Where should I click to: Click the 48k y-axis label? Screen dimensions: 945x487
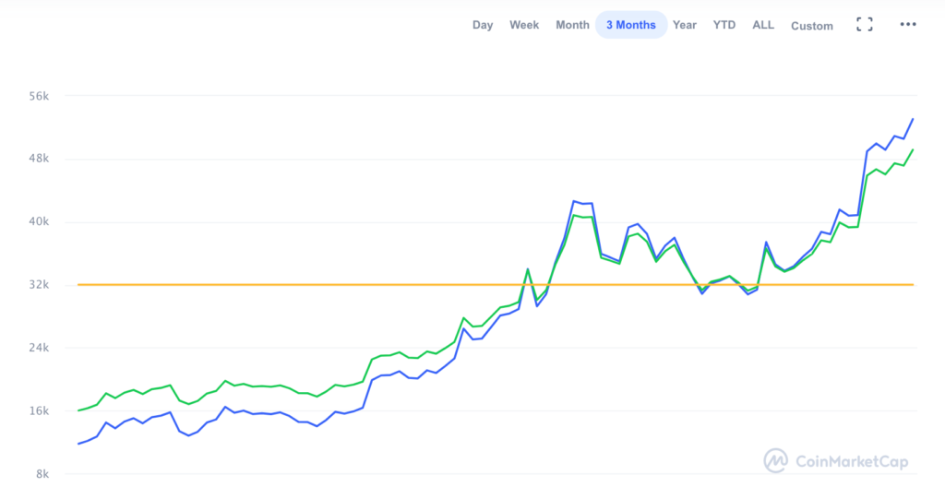coord(39,159)
